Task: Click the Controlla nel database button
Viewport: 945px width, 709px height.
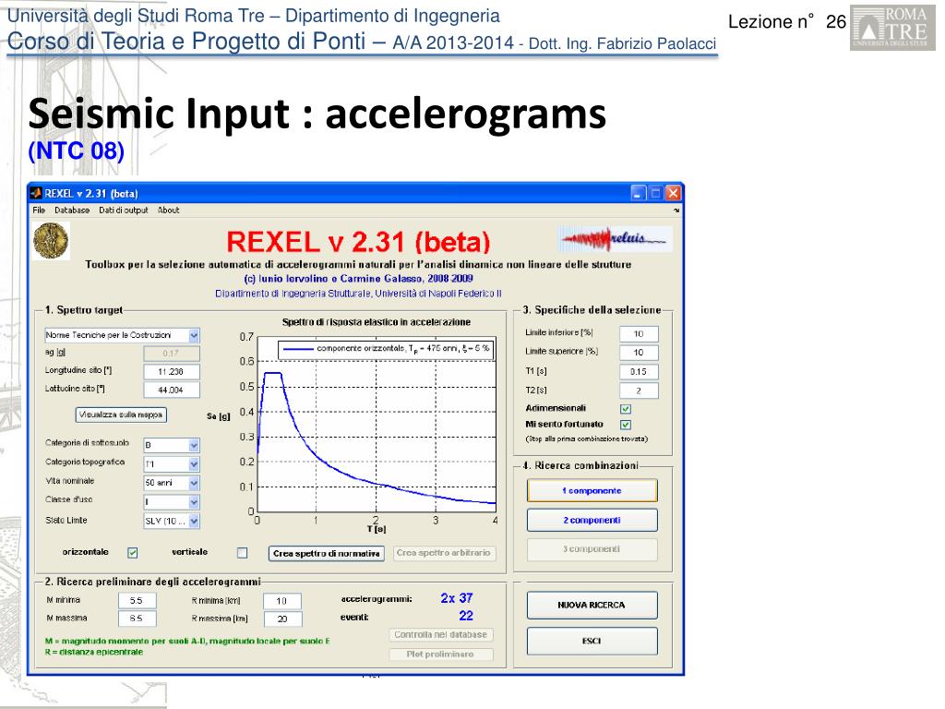Action: (x=440, y=635)
